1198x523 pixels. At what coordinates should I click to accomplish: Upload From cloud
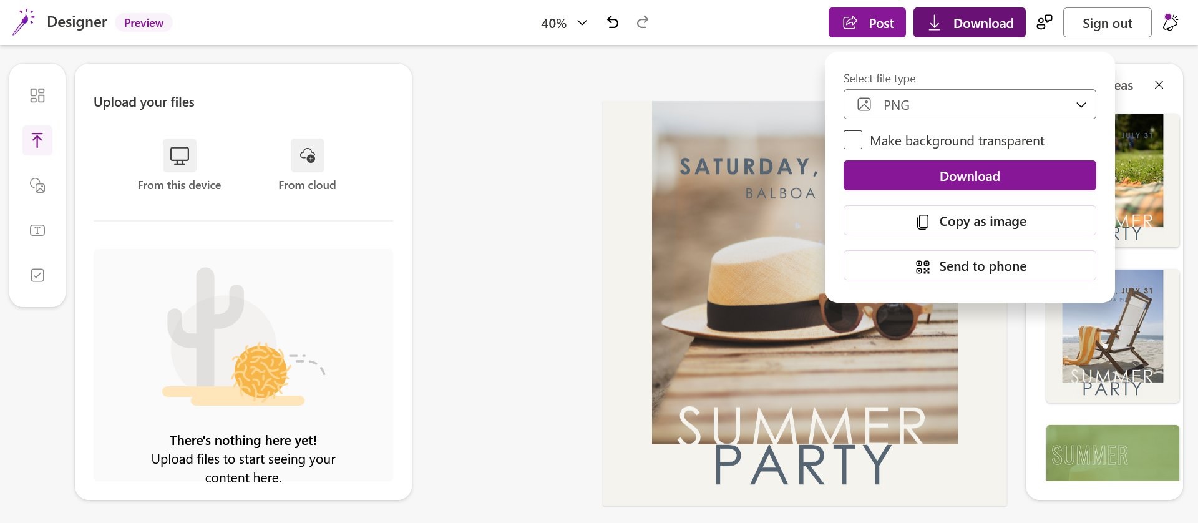(307, 165)
